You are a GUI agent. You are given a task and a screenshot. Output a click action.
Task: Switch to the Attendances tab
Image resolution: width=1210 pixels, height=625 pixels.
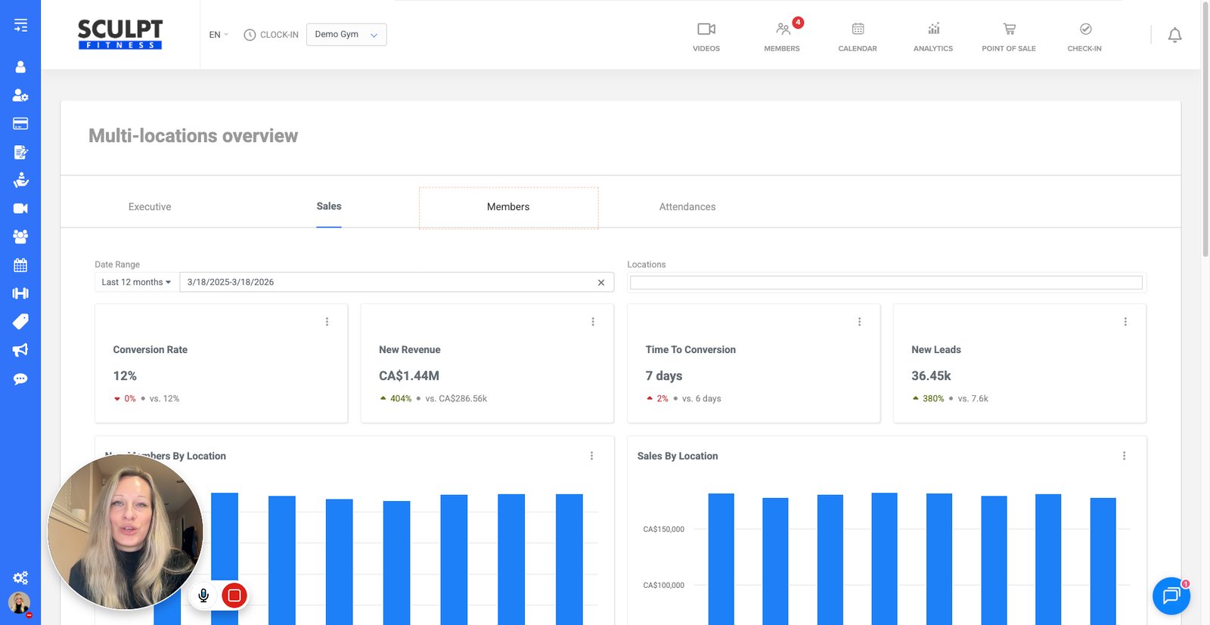tap(687, 206)
